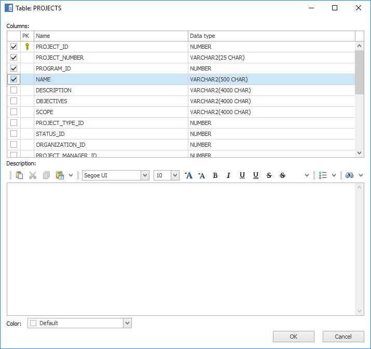Expand the font size dropdown
This screenshot has height=349, width=371.
[175, 175]
